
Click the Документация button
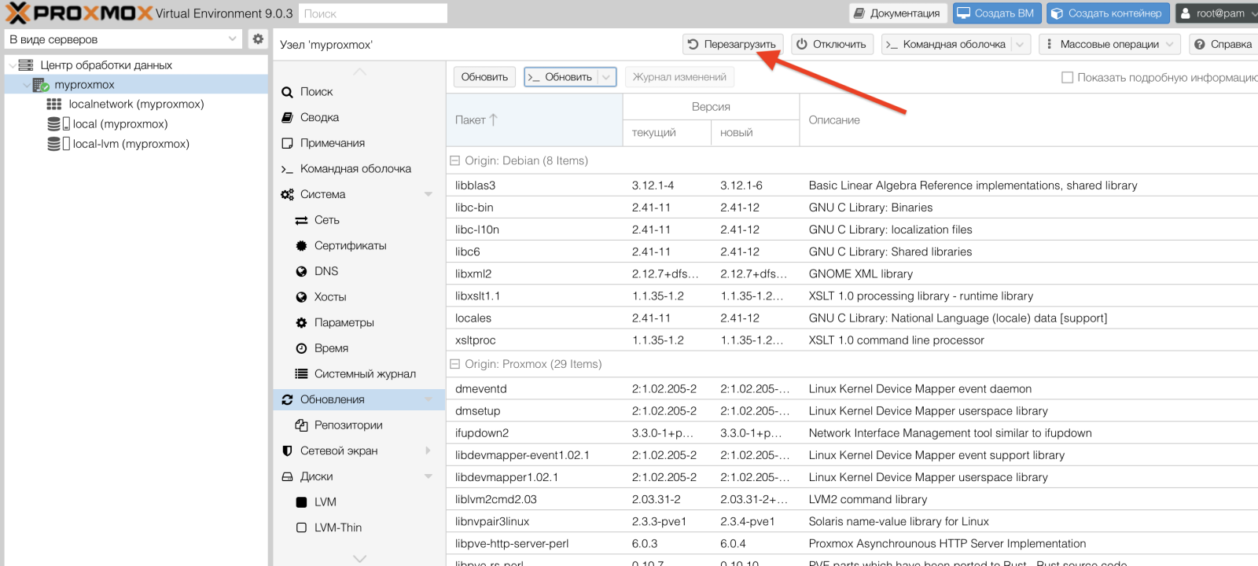tap(897, 13)
